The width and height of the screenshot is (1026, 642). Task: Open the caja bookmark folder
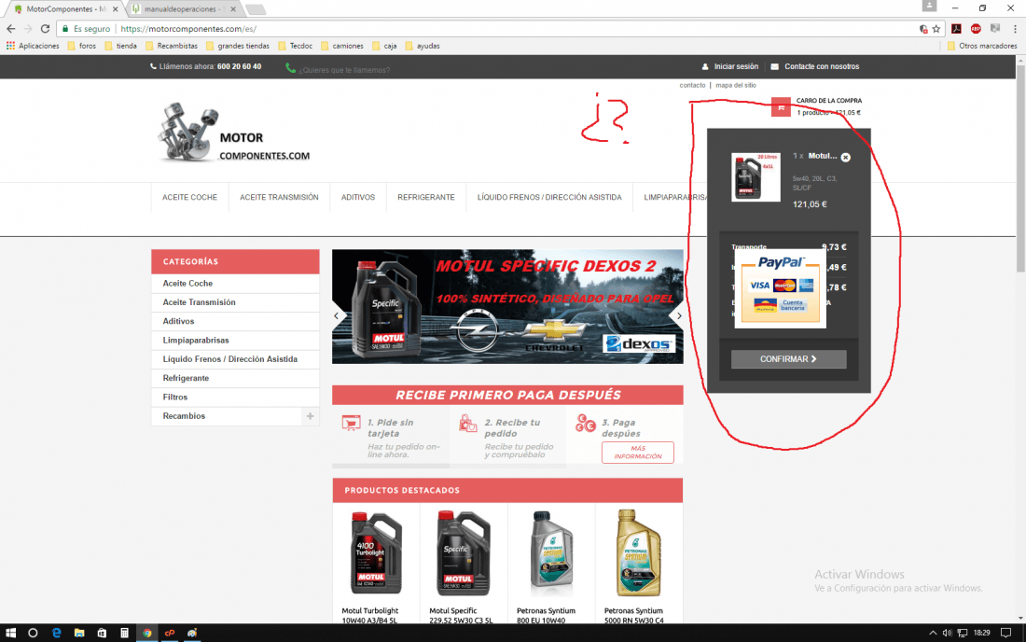[384, 46]
